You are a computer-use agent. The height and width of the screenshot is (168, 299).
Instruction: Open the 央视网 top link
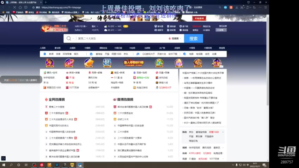(72, 48)
